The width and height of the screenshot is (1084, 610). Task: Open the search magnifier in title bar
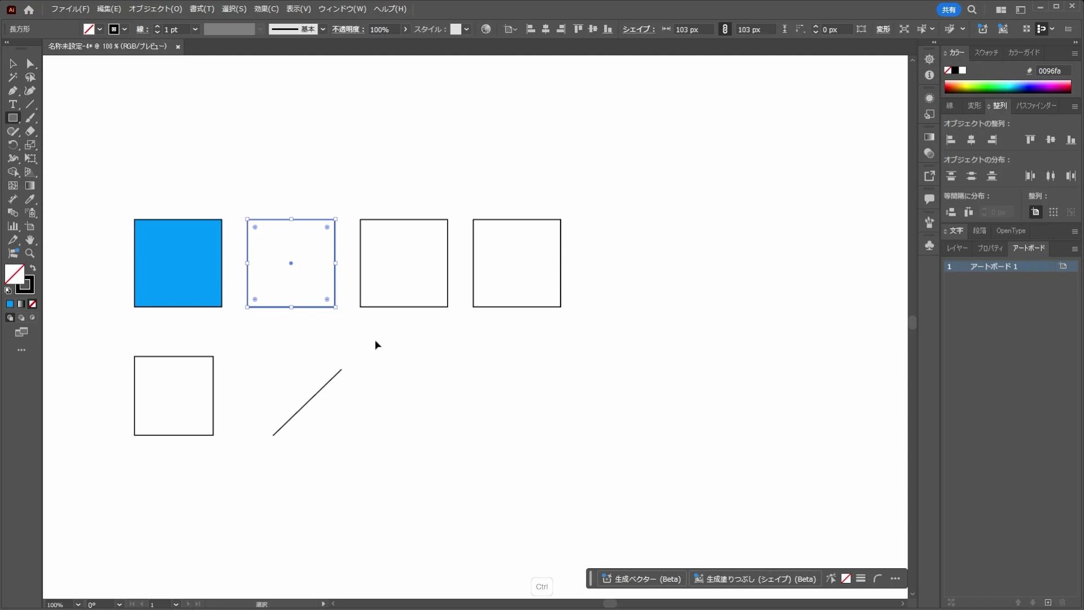tap(972, 10)
